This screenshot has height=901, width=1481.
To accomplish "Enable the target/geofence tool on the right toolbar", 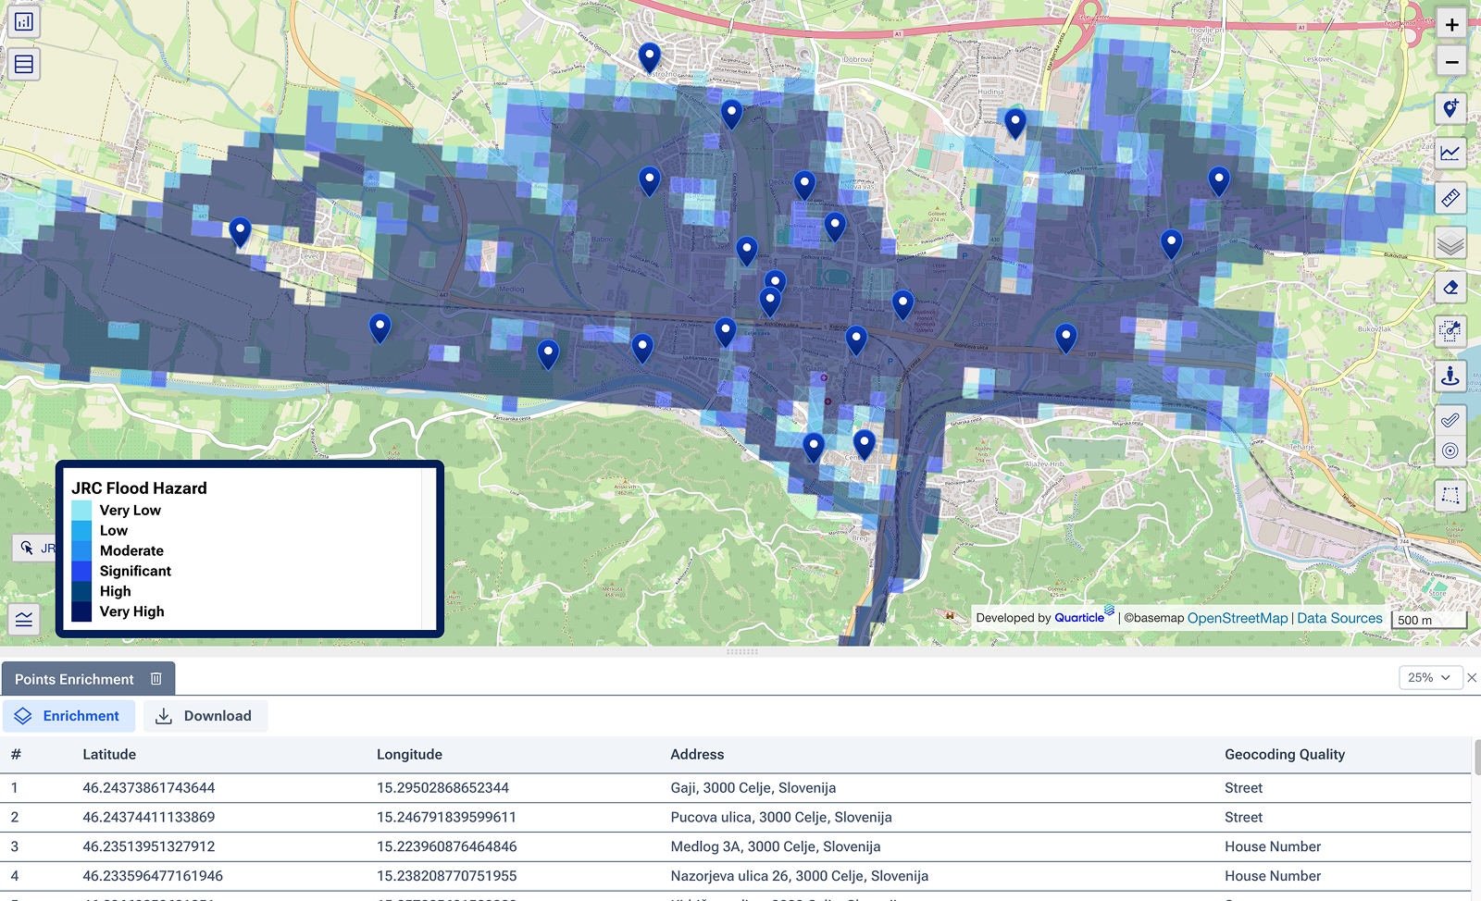I will click(x=1450, y=450).
